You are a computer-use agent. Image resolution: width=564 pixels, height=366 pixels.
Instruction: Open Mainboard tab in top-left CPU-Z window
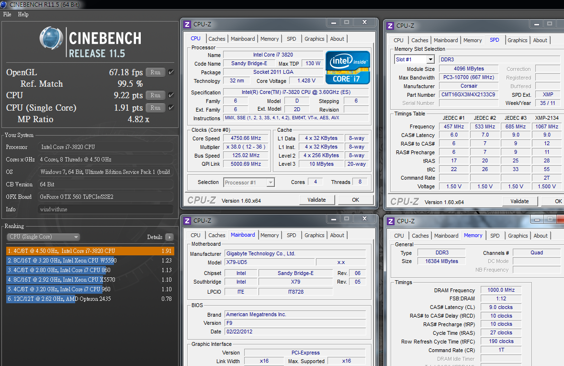click(243, 39)
